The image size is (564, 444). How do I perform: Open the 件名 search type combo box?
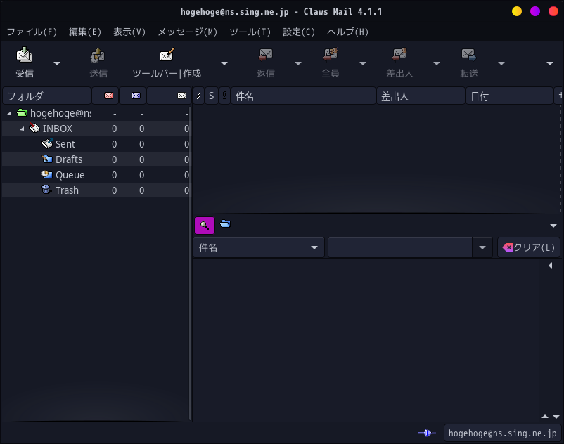pyautogui.click(x=259, y=247)
